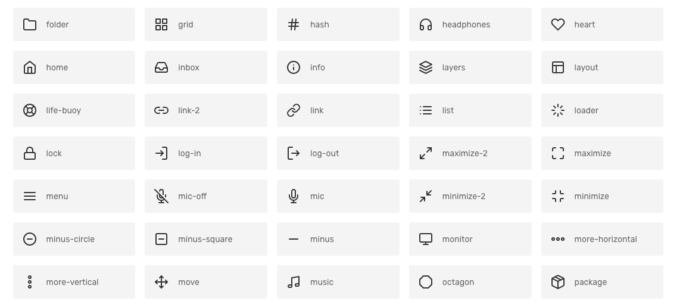The height and width of the screenshot is (307, 686).
Task: Click the music note tile
Action: (338, 282)
